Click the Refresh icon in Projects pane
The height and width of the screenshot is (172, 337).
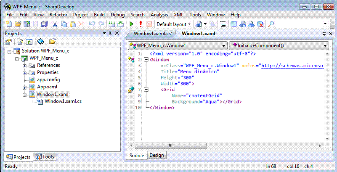[29, 41]
